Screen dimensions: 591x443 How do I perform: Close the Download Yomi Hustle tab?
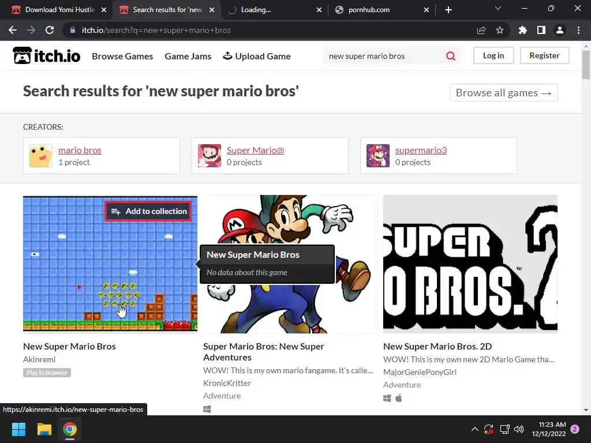[x=104, y=10]
